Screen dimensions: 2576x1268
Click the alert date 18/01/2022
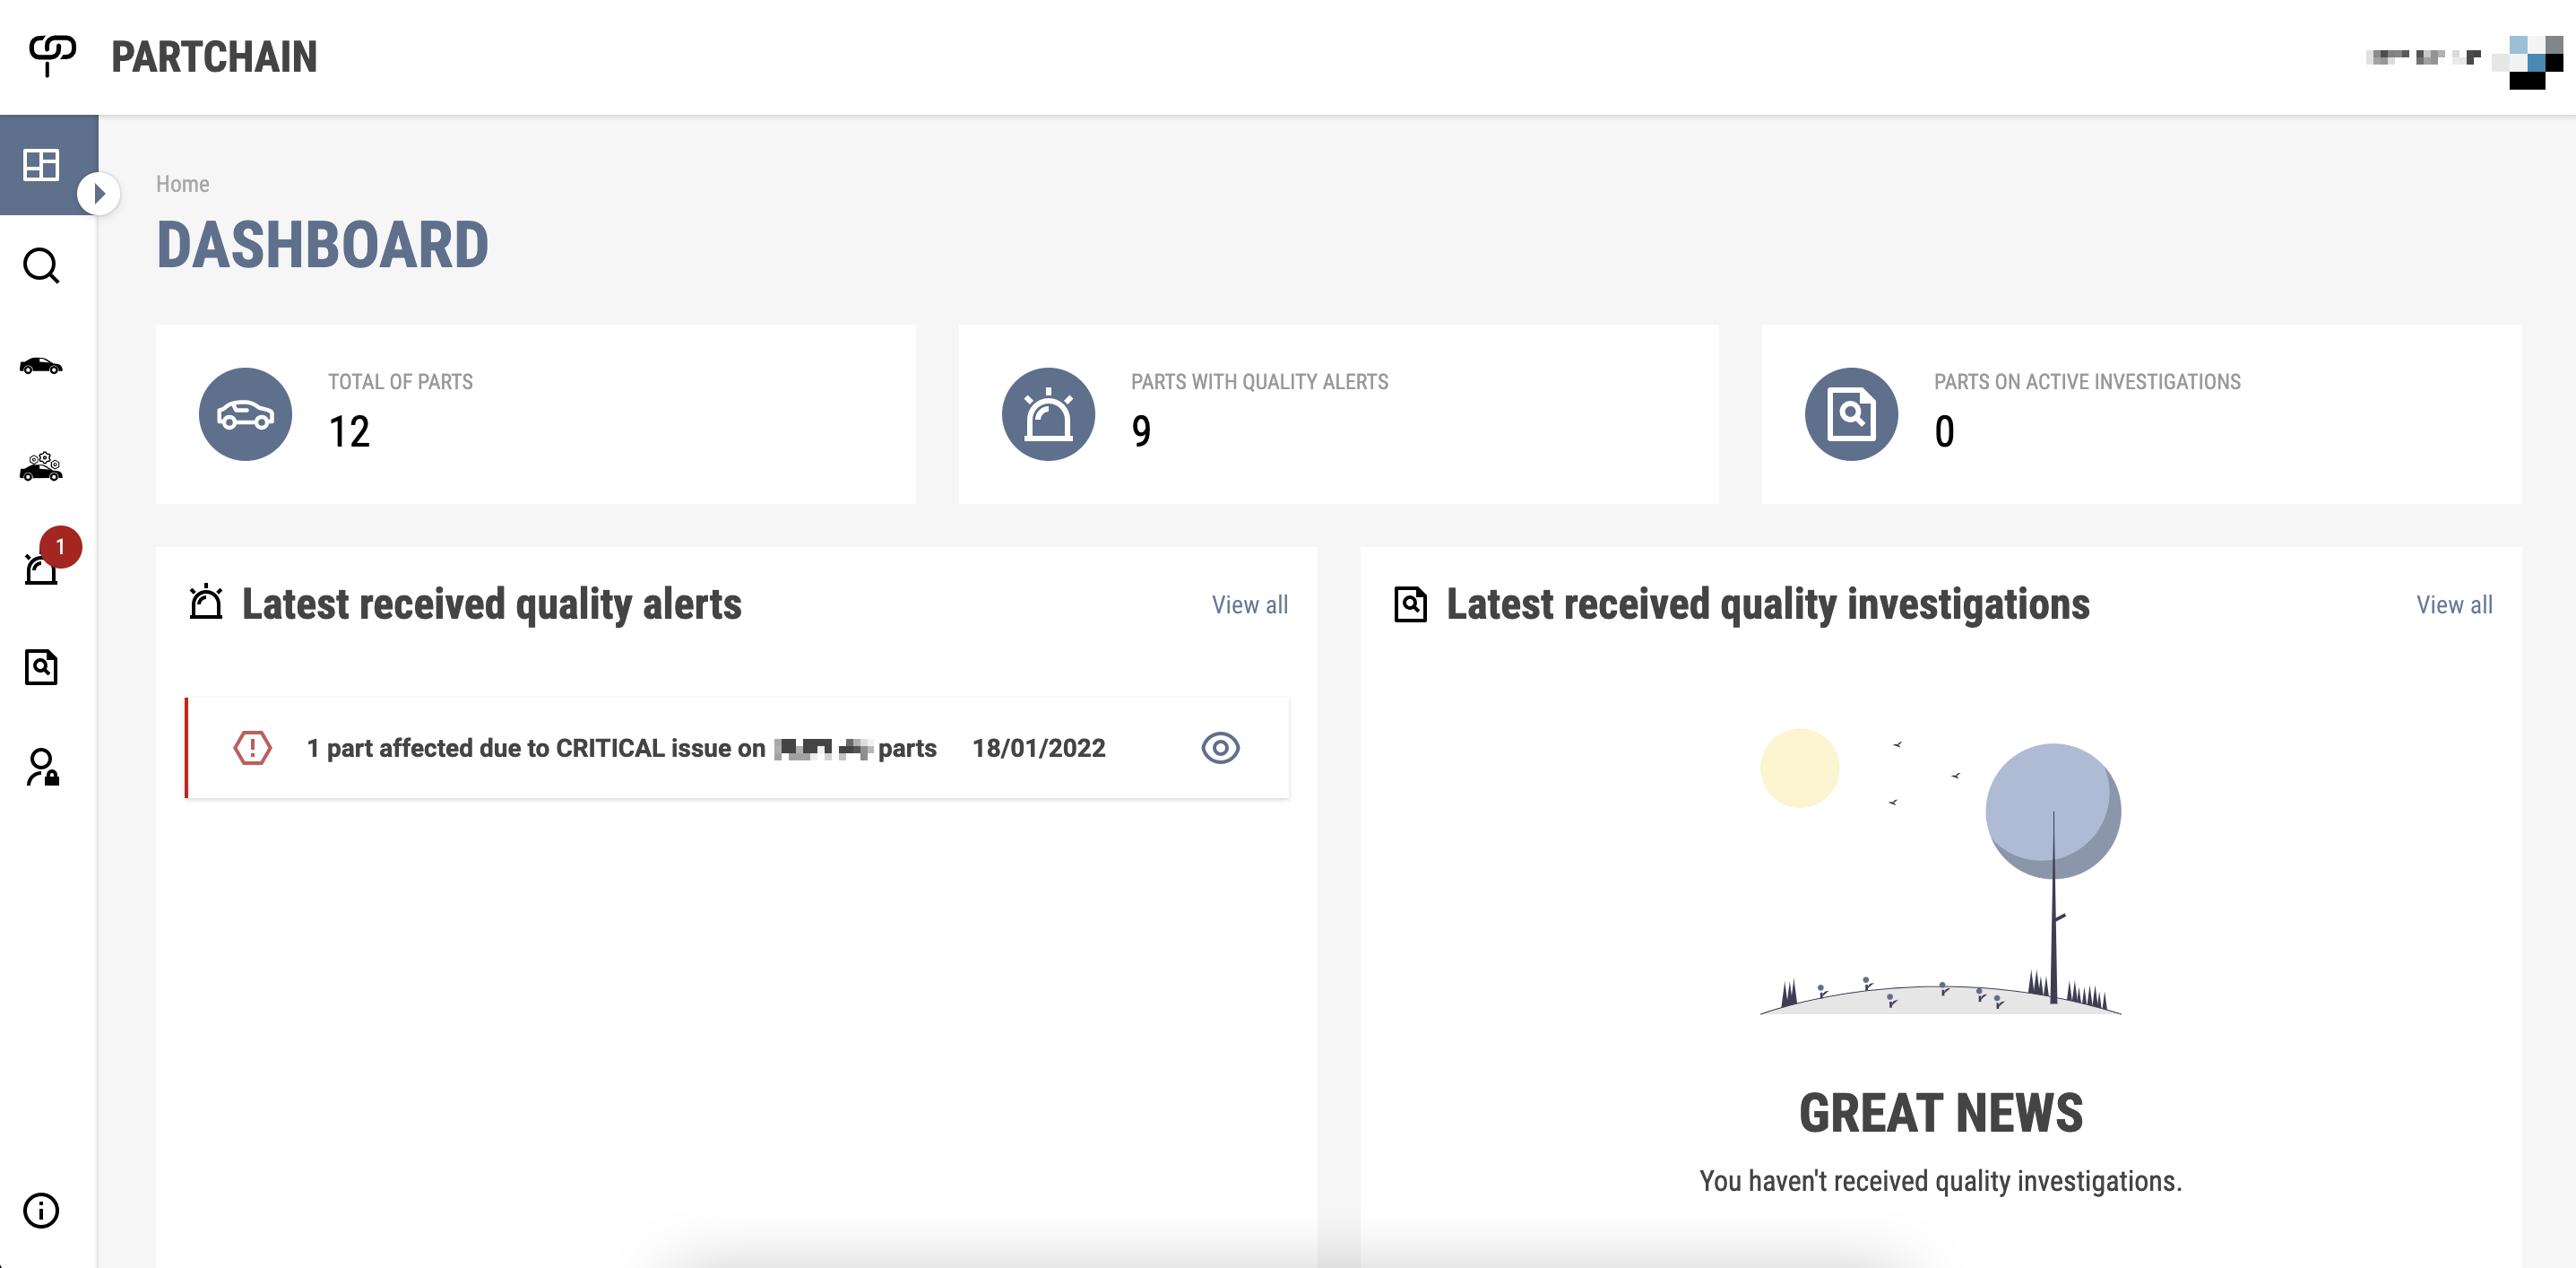(1038, 748)
